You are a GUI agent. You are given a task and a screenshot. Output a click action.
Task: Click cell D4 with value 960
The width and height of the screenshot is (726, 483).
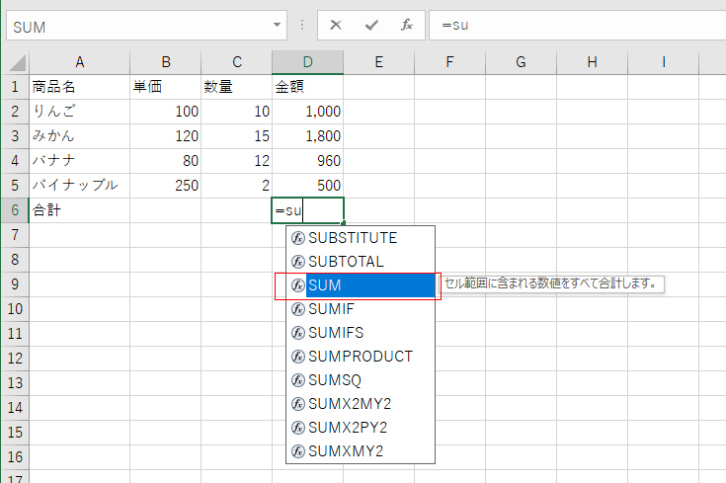(308, 161)
